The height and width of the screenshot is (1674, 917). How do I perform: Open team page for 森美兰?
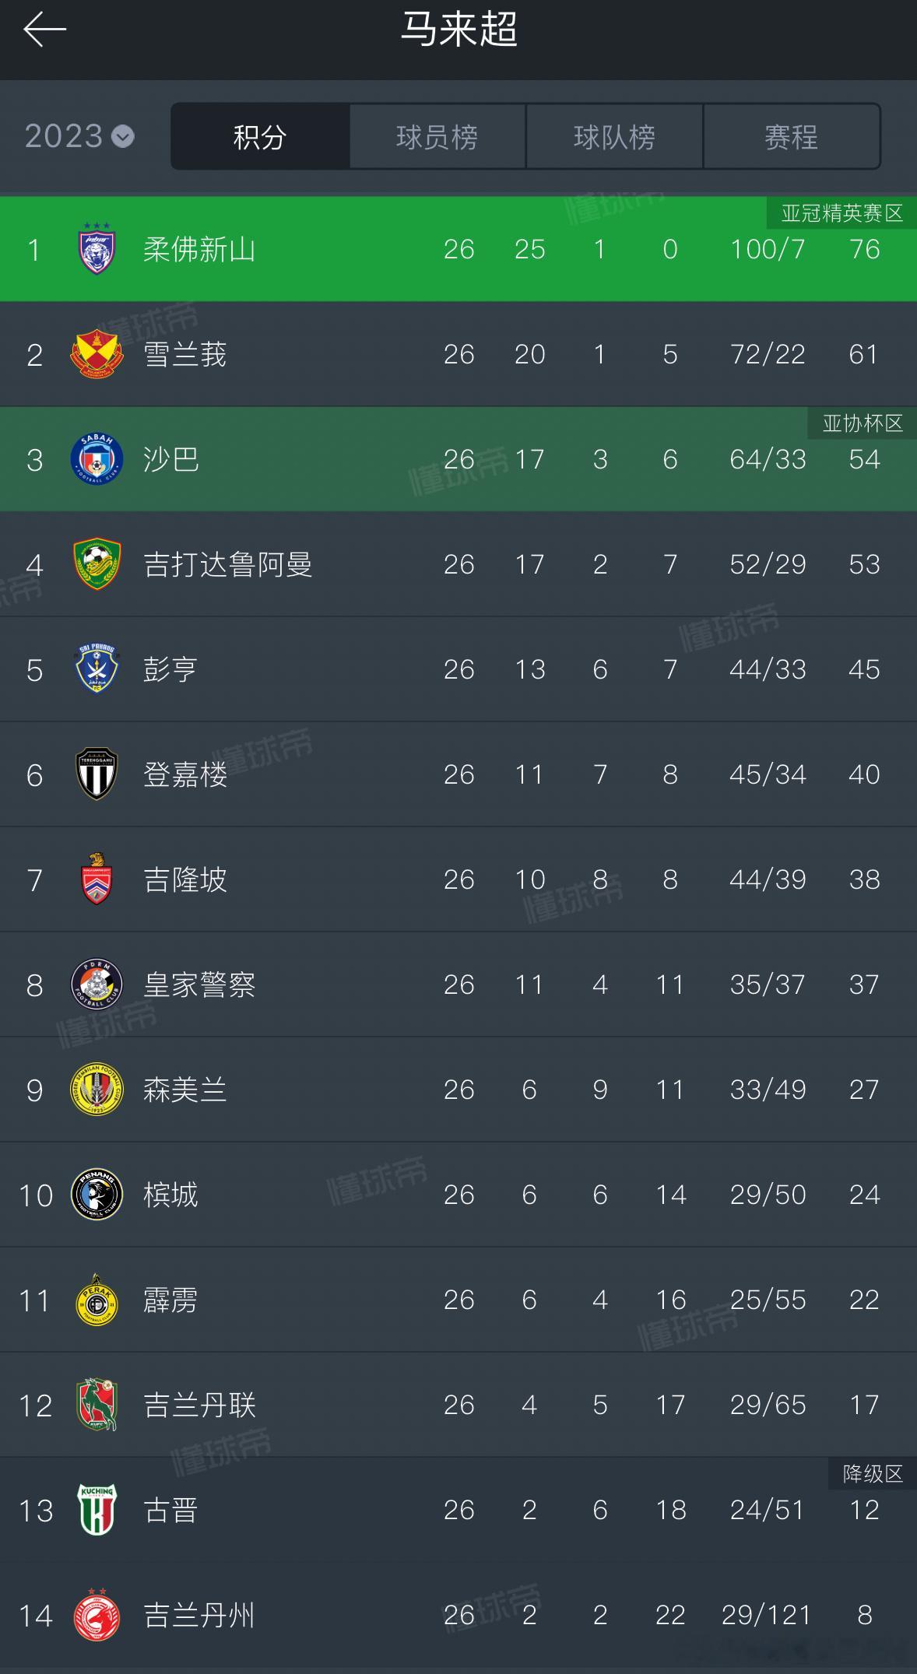185,1090
